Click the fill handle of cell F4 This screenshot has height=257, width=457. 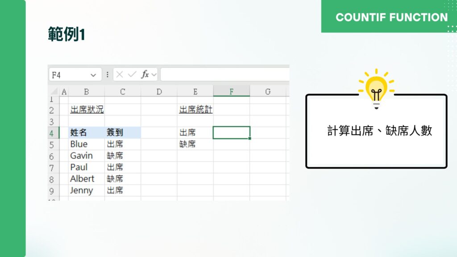click(x=250, y=138)
